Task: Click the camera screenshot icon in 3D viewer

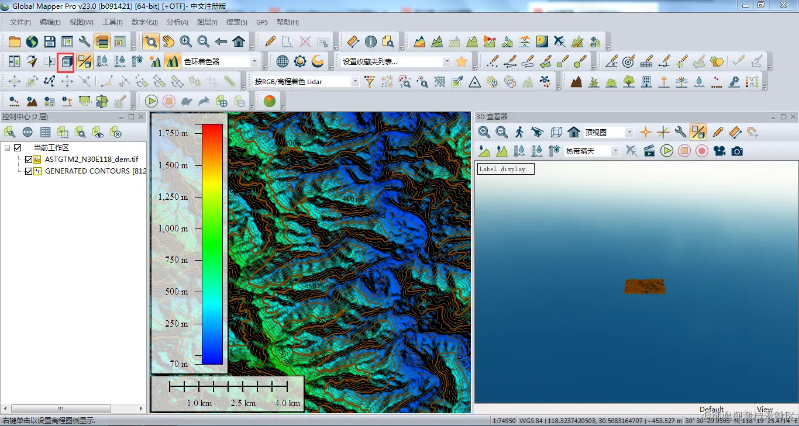Action: tap(737, 151)
